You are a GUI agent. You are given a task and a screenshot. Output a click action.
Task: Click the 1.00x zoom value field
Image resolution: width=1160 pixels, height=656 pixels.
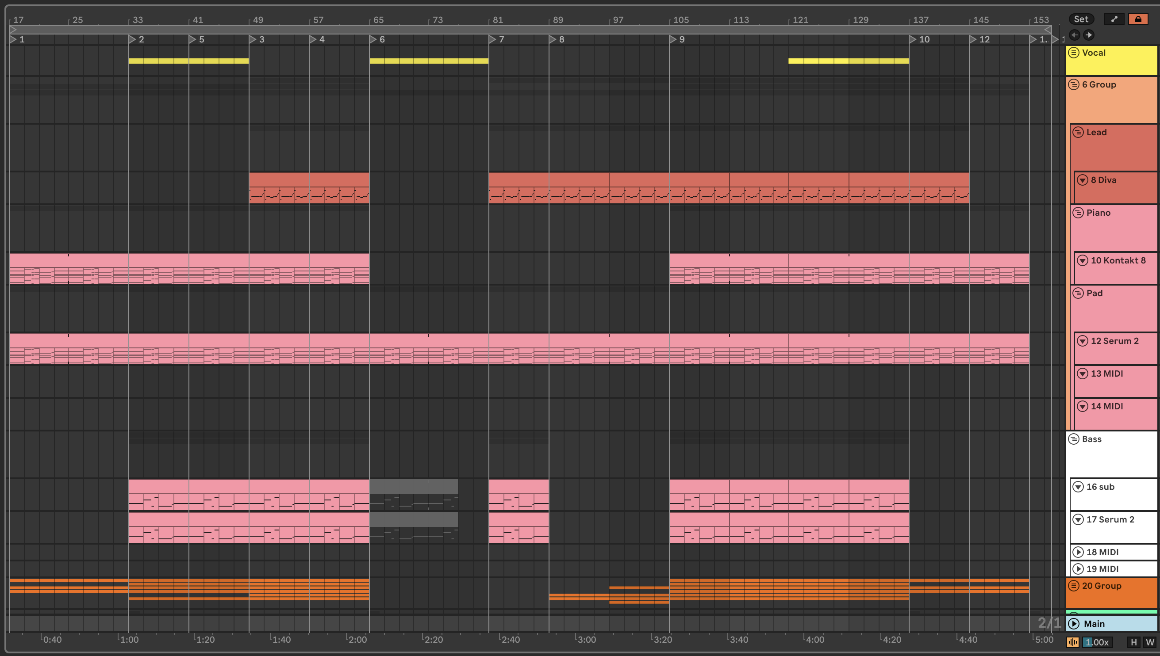[1097, 642]
